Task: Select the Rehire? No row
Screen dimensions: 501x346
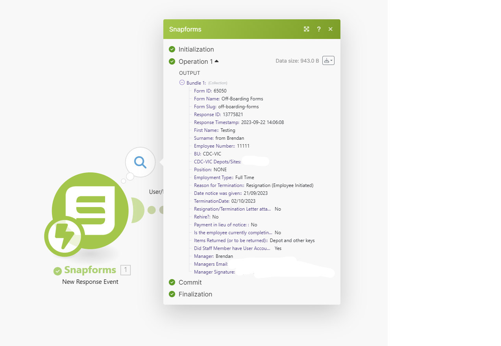Action: point(206,217)
